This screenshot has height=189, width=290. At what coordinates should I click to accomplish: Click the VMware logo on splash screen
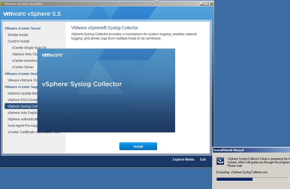pyautogui.click(x=52, y=55)
